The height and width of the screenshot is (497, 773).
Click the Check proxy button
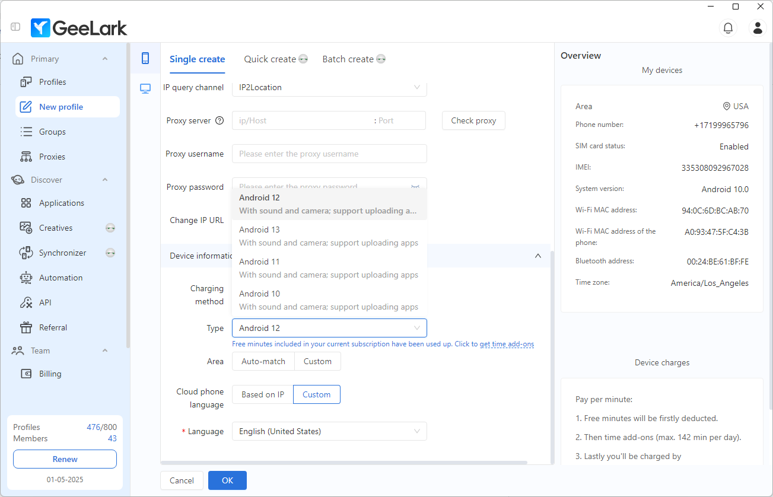[x=473, y=120]
